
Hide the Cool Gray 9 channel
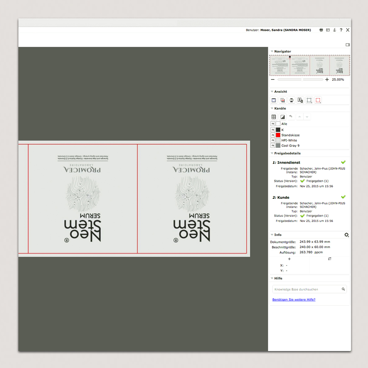[273, 145]
